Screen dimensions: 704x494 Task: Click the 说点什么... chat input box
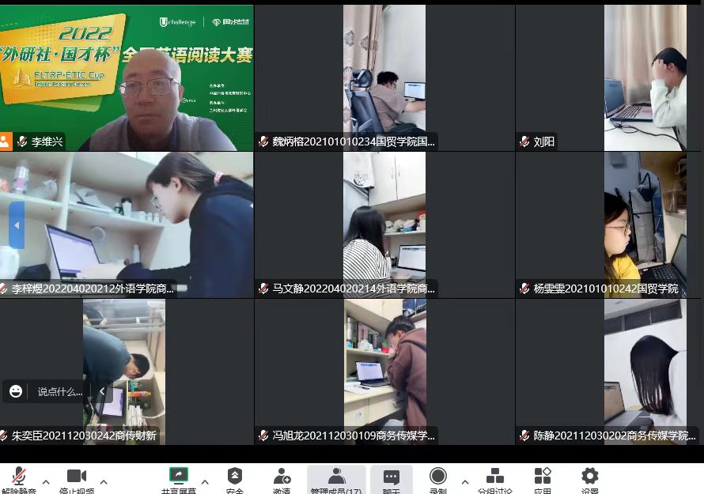(x=59, y=392)
